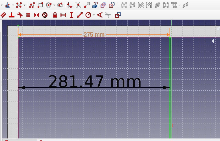Click the carbon copy tool

point(103,5)
